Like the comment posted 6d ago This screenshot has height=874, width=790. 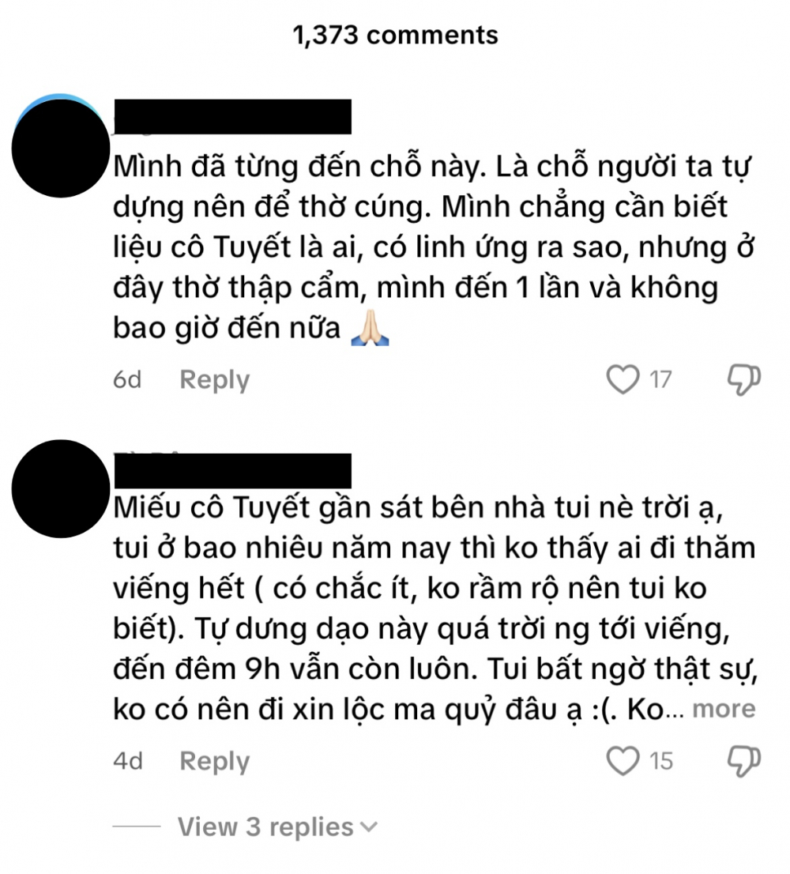point(623,379)
